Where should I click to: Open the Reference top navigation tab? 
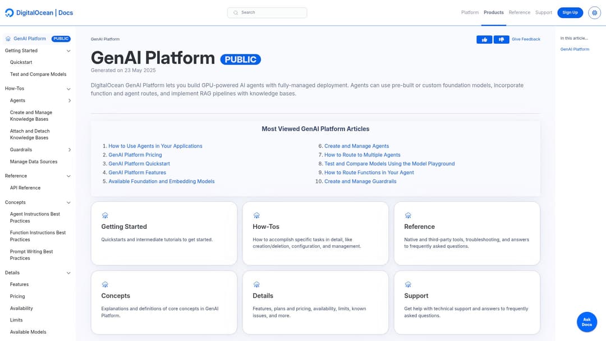tap(520, 12)
